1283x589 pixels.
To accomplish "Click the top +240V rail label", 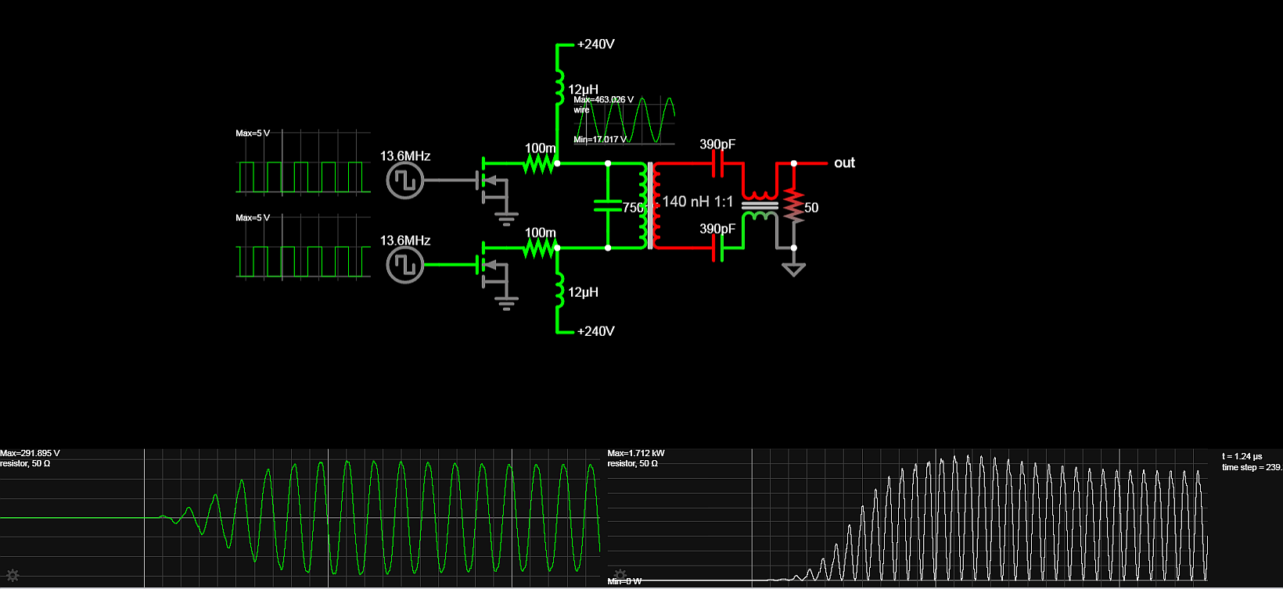I will pos(596,45).
